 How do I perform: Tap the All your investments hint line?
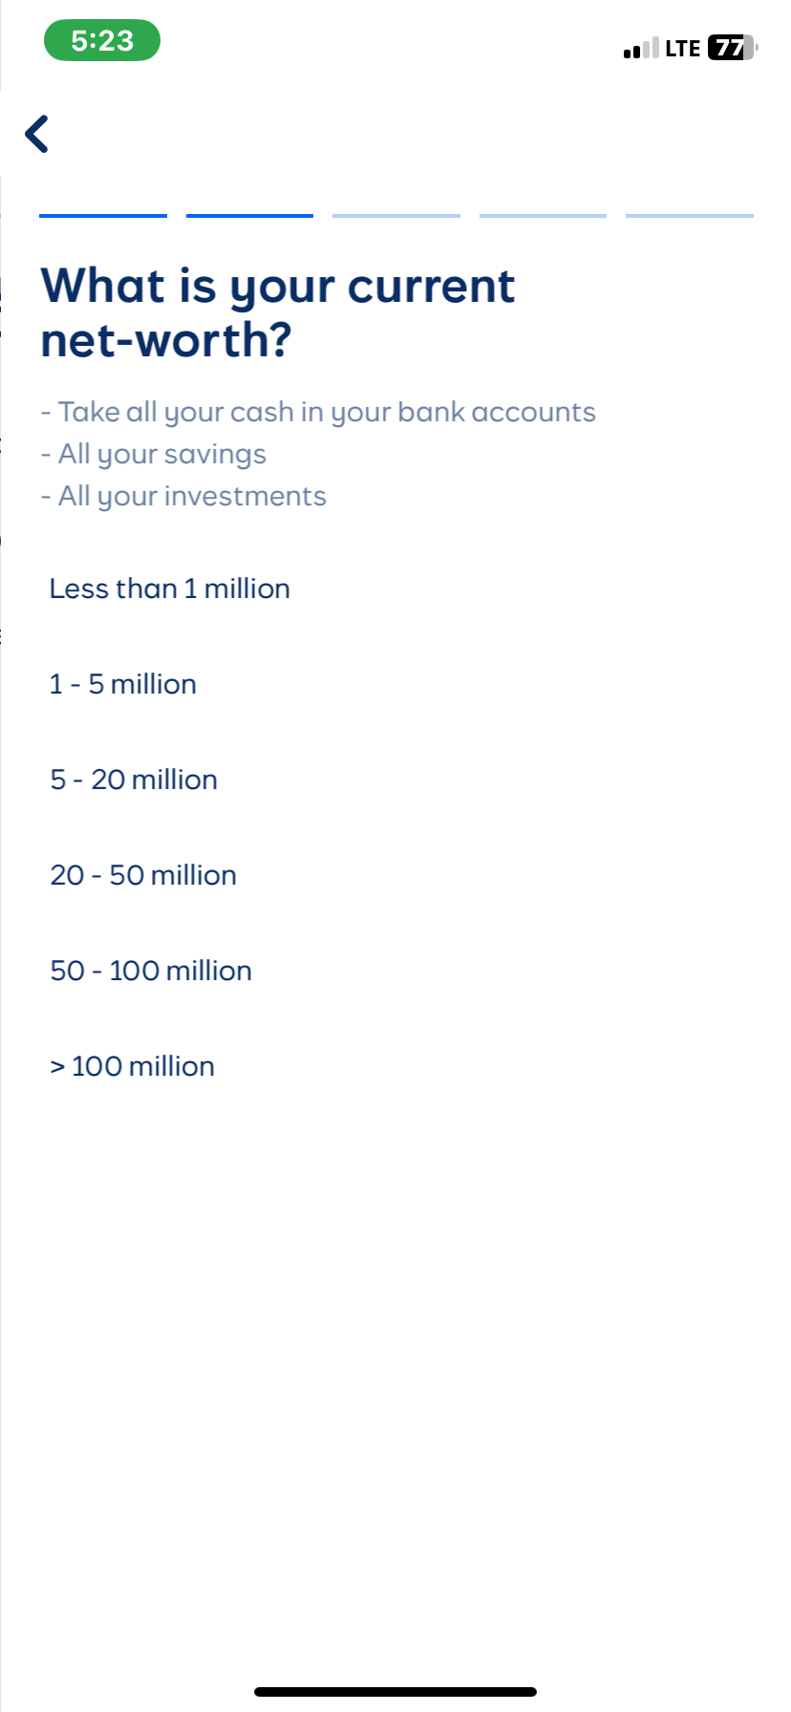pyautogui.click(x=183, y=496)
